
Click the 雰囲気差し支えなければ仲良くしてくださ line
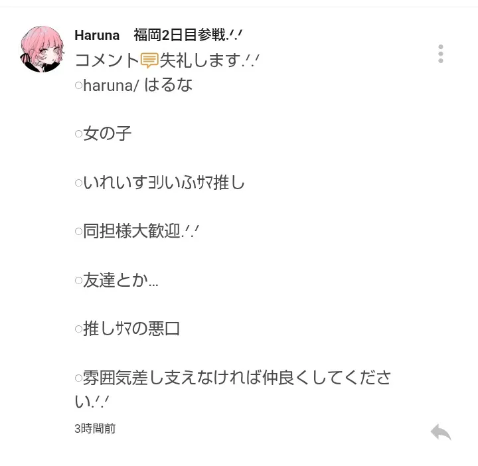(237, 378)
